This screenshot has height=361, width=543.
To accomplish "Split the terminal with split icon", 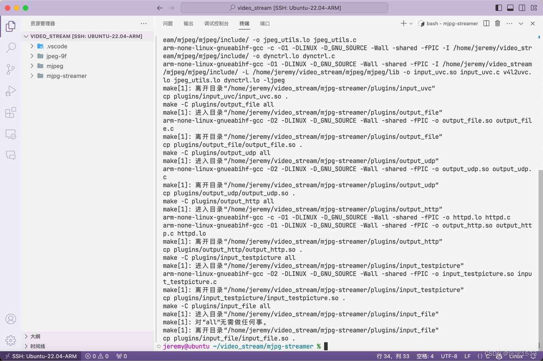I will [486, 23].
